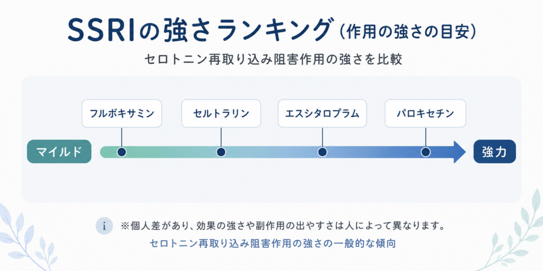Image resolution: width=543 pixels, height=271 pixels.
Task: Click the 強力 badge
Action: pos(495,151)
